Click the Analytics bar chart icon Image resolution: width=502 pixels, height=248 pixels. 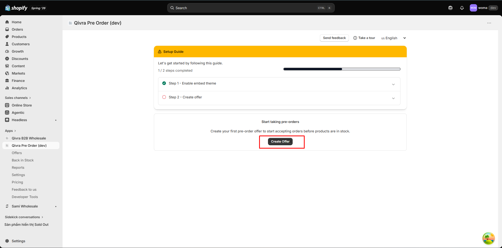(7, 88)
